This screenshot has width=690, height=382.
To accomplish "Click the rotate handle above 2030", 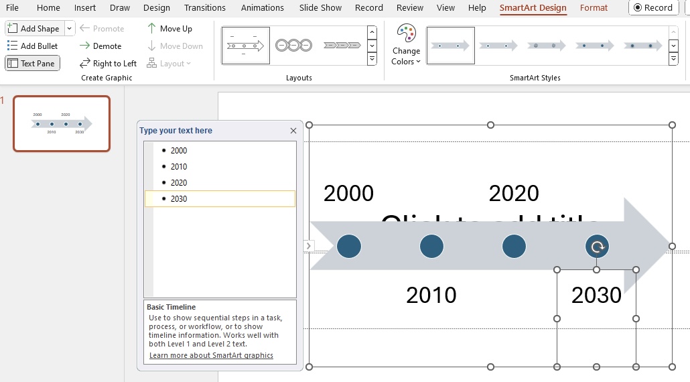I will click(597, 247).
